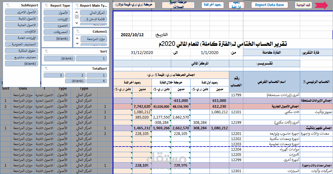The height and width of the screenshot is (174, 333).
Task: Select الإيرادات in Report Type slicer
Action: click(57, 19)
